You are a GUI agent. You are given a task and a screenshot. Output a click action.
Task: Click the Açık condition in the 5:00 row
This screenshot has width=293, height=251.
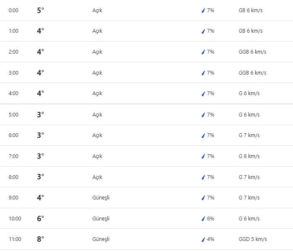pyautogui.click(x=97, y=114)
